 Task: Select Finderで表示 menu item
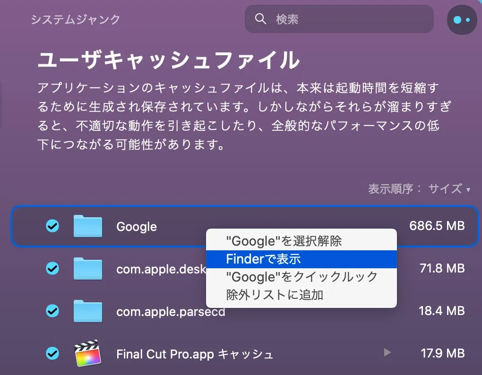(301, 259)
